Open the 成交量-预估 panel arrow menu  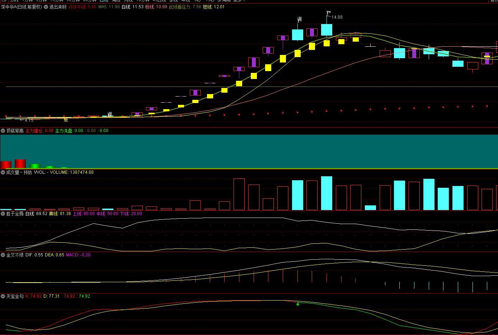[x=3, y=172]
